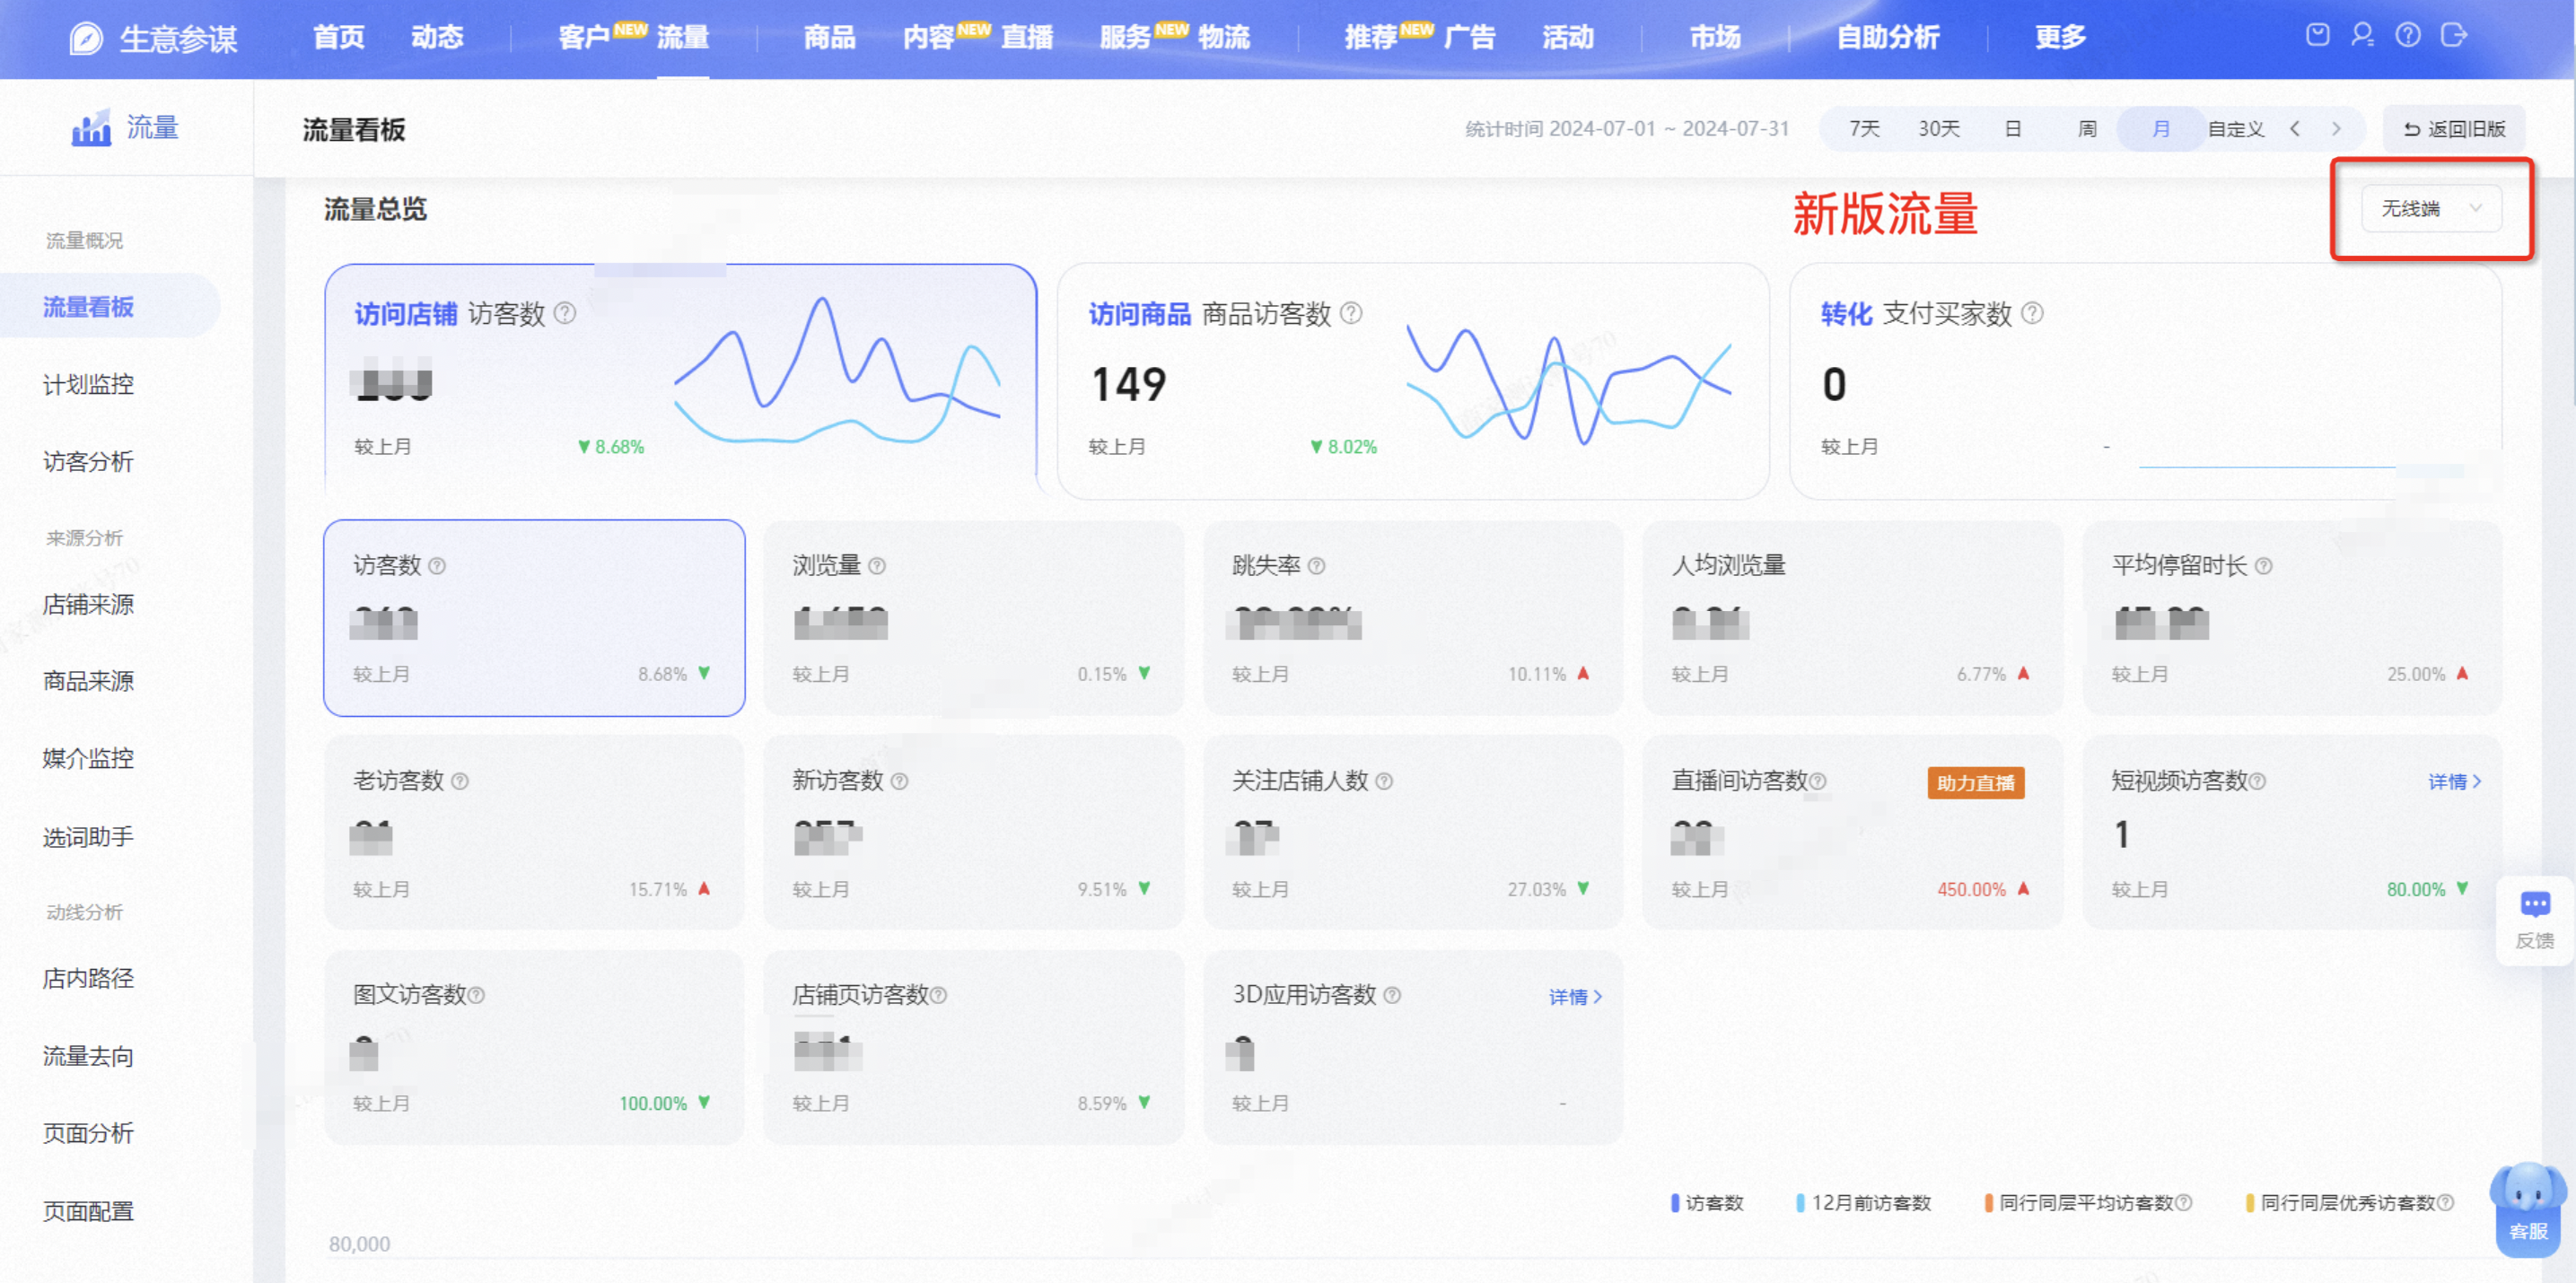Image resolution: width=2576 pixels, height=1283 pixels.
Task: Click help icon next to 浏览量
Action: [877, 565]
